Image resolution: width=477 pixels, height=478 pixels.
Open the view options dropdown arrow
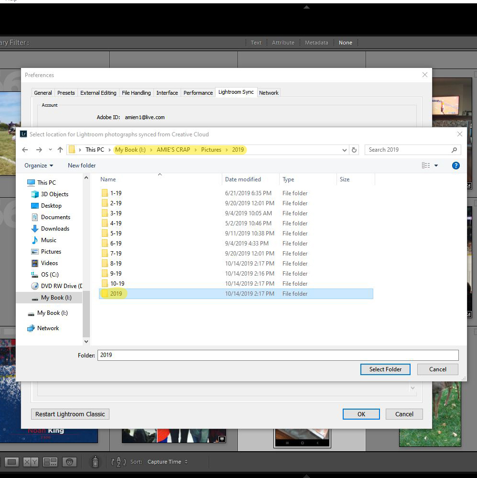(436, 166)
